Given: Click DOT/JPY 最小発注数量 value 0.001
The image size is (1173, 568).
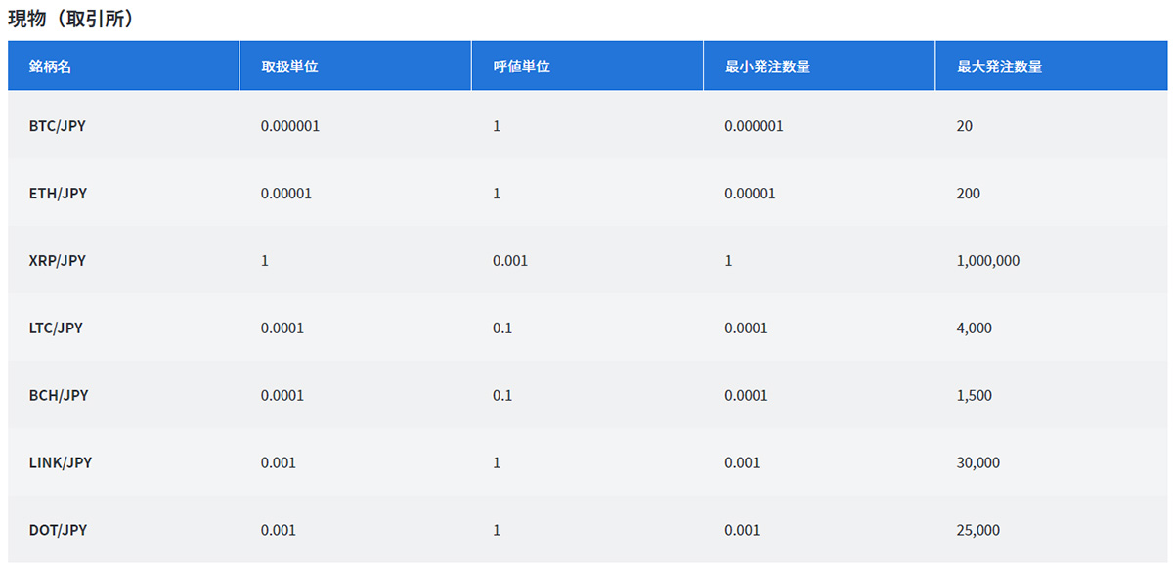Looking at the screenshot, I should (x=742, y=530).
